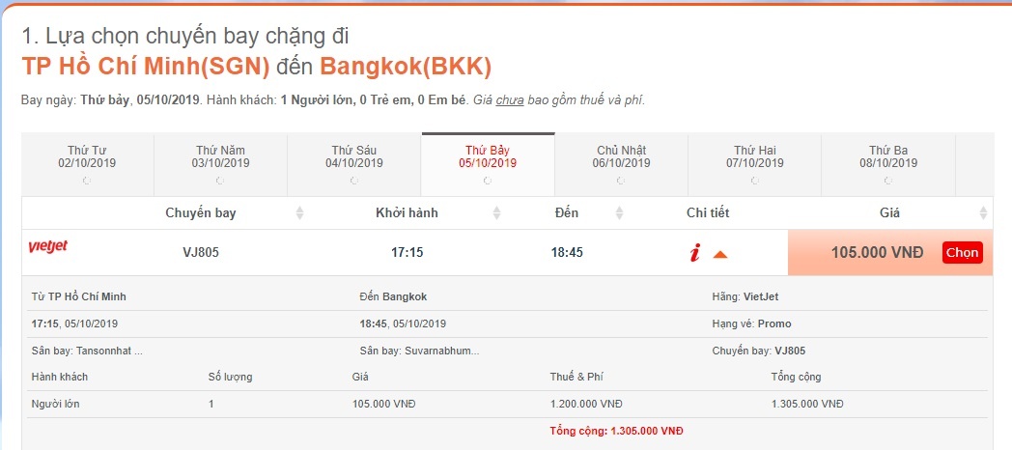The image size is (1012, 450).
Task: Sort by Chuyến bay column arrows
Action: [x=299, y=213]
